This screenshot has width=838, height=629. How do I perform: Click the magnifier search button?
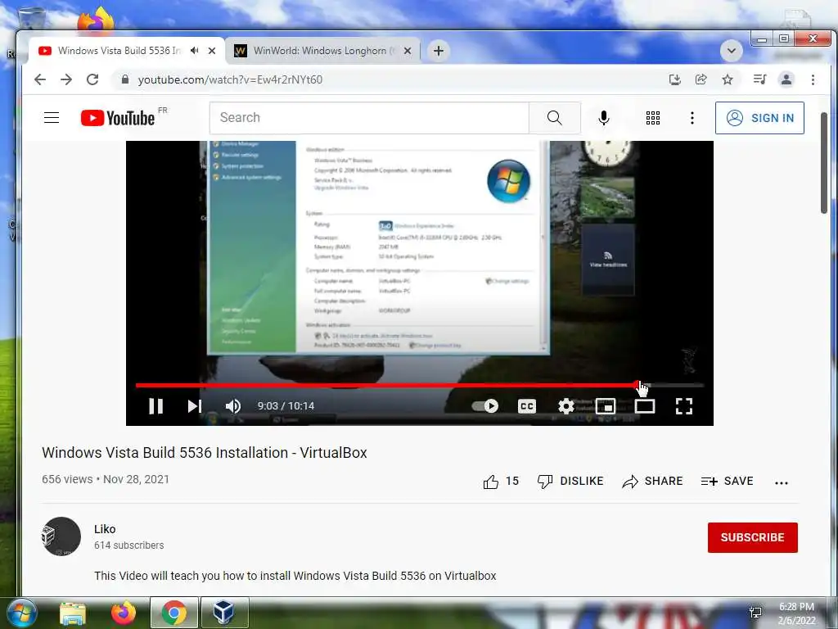(555, 118)
